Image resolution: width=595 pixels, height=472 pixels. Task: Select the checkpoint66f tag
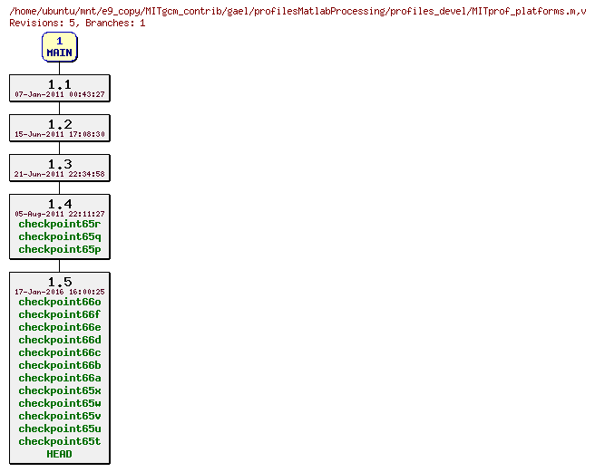pos(60,314)
